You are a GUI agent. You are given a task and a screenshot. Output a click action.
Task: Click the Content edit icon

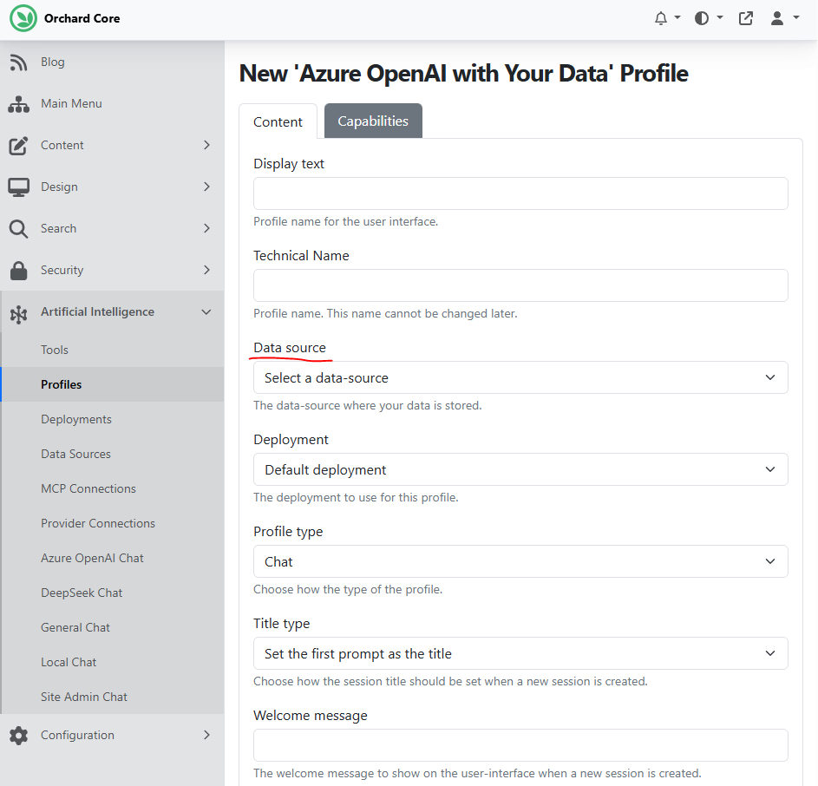[19, 146]
